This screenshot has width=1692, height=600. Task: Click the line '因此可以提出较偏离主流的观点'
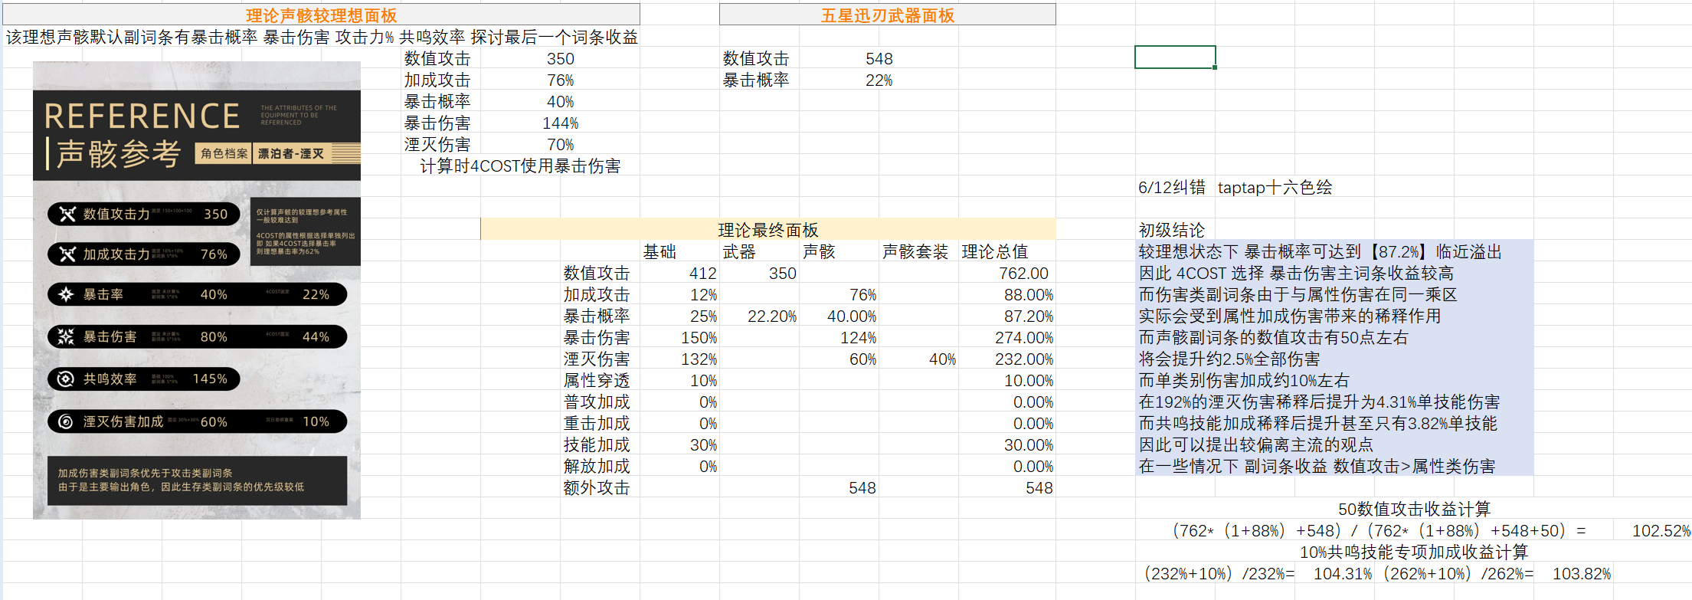pos(1256,445)
